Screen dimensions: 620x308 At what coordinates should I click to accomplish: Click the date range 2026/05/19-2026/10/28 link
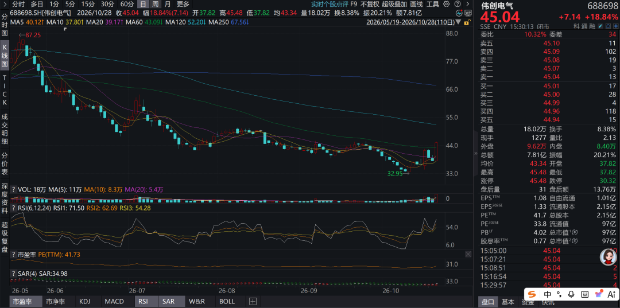[x=410, y=22]
